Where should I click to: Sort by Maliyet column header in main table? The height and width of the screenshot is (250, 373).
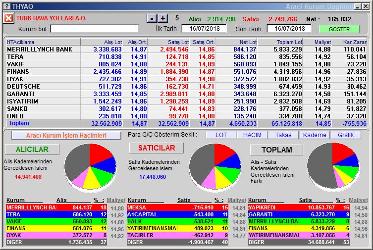pyautogui.click(x=317, y=42)
